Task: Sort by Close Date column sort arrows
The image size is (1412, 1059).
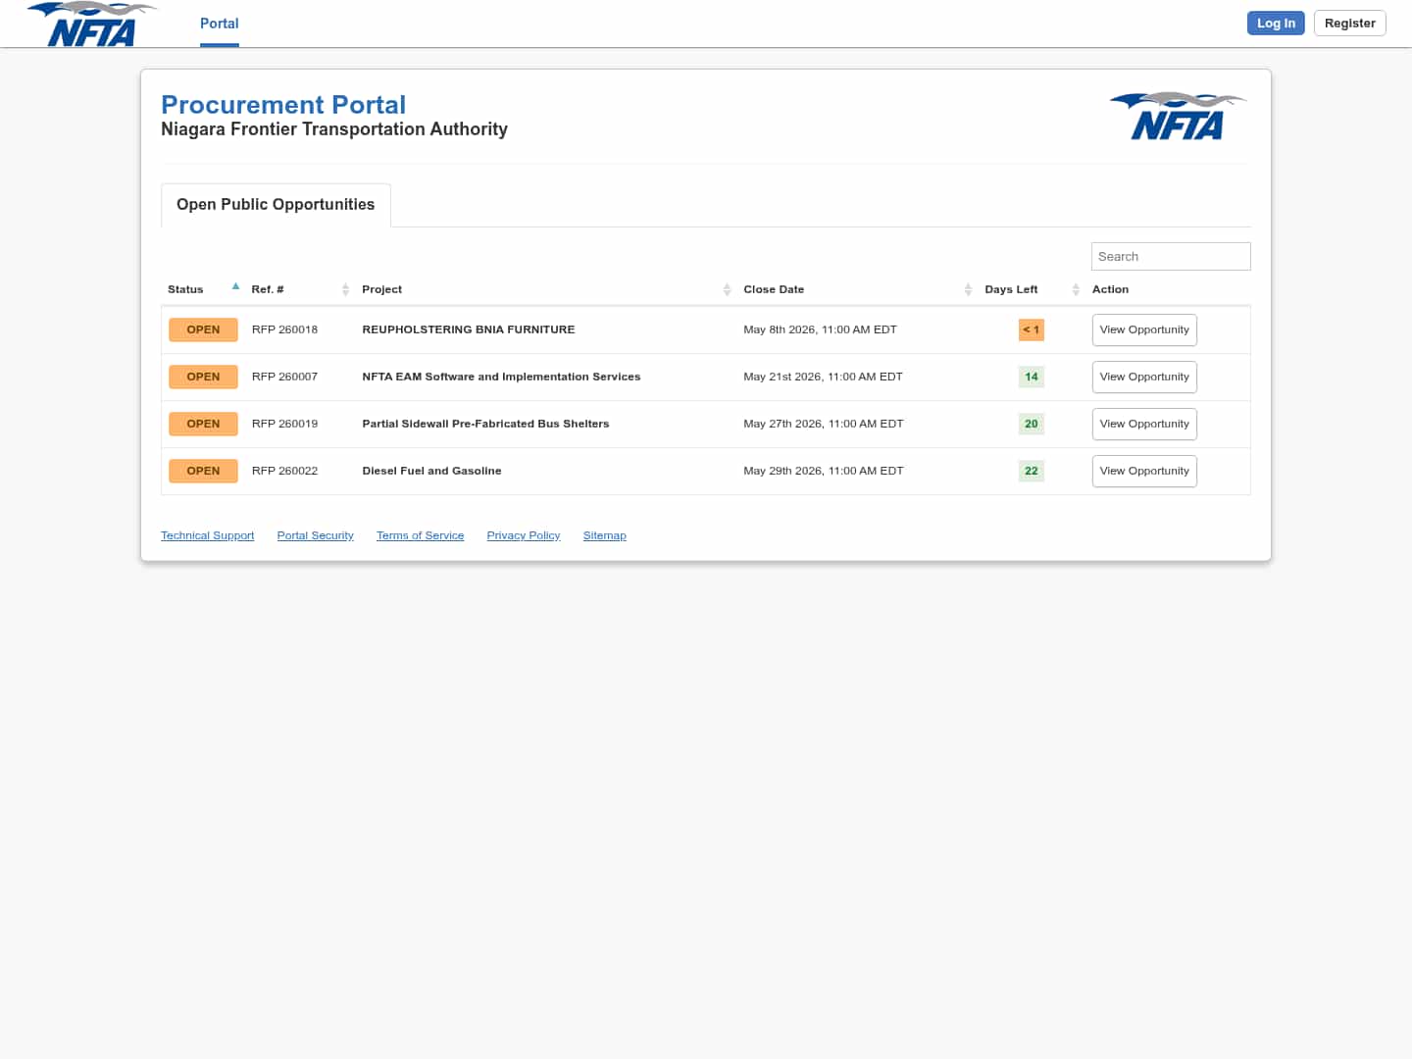Action: pos(968,289)
